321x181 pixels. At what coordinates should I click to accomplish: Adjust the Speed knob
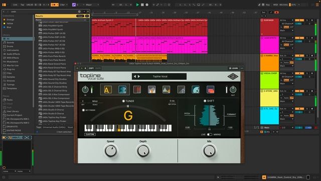pos(110,151)
